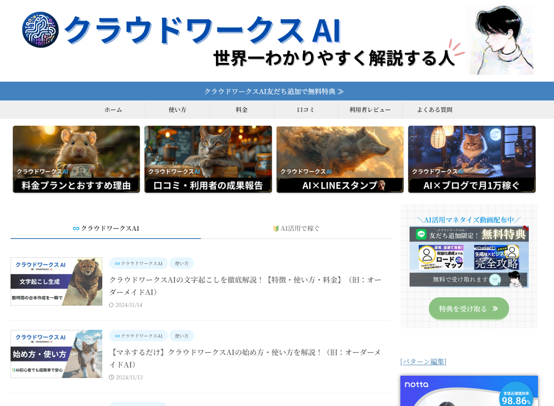Open the ホーム menu item
Image resolution: width=554 pixels, height=406 pixels.
pos(113,110)
